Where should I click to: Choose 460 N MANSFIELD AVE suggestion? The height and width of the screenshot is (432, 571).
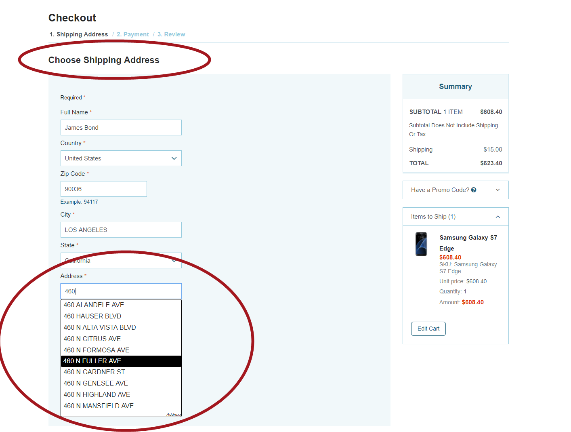coord(121,406)
